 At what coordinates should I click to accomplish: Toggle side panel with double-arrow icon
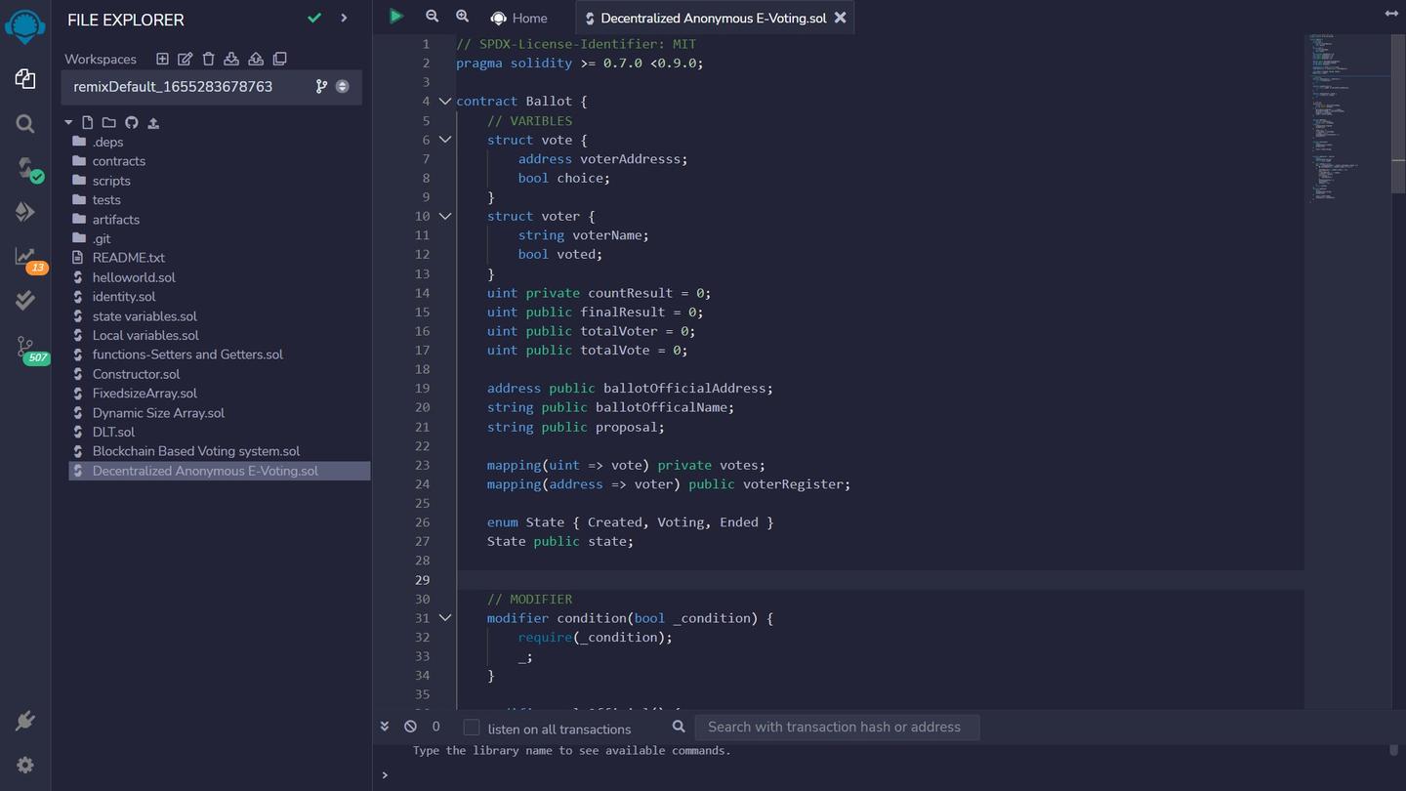[x=1391, y=13]
